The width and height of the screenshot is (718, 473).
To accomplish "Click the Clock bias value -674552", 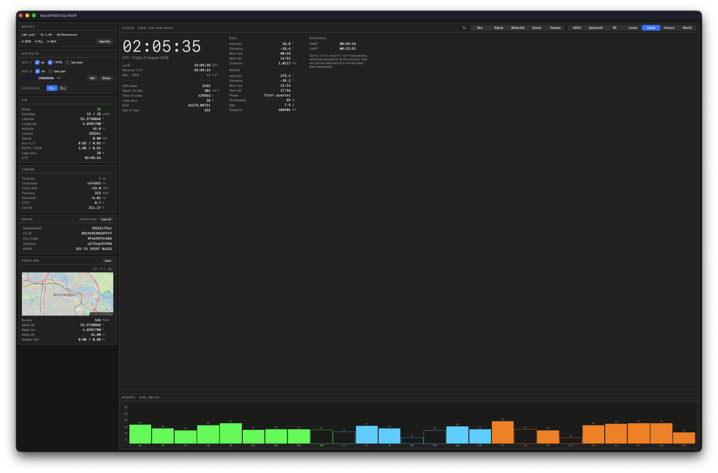I will coord(94,184).
